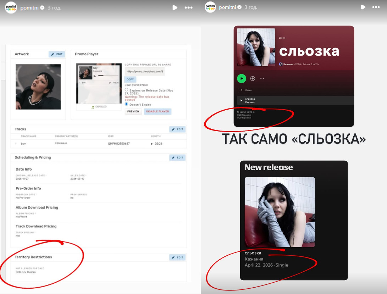Click сльозка album title in Spotify
Viewport: 387px width, 294px height.
point(309,51)
